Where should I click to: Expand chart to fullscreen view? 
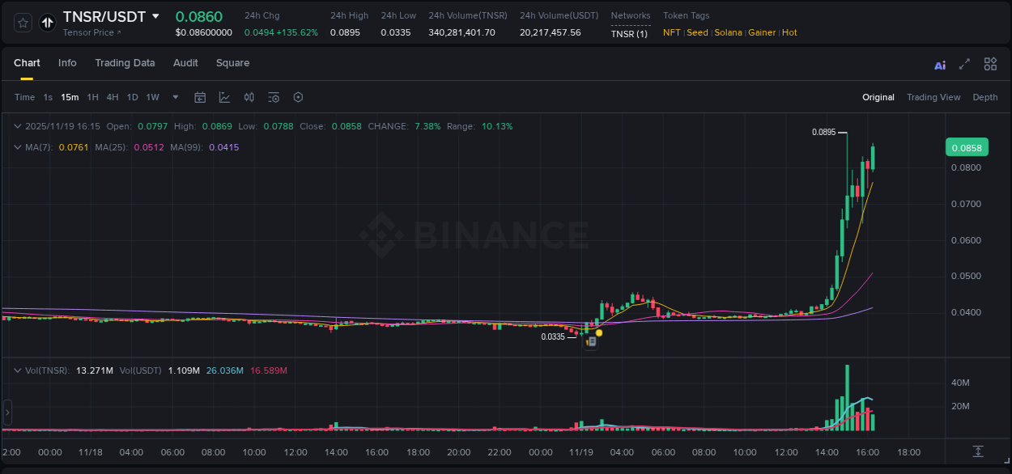pyautogui.click(x=964, y=64)
